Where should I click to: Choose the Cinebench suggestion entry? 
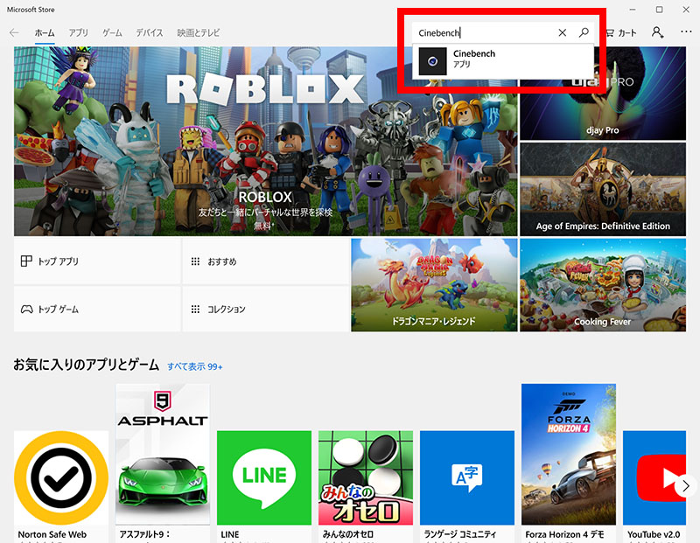pos(503,61)
